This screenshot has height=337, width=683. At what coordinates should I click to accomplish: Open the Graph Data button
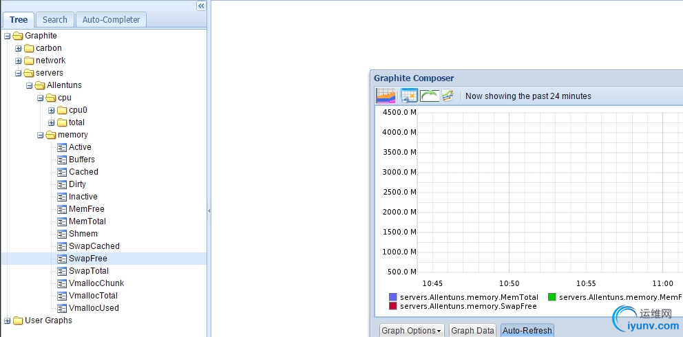click(x=472, y=331)
